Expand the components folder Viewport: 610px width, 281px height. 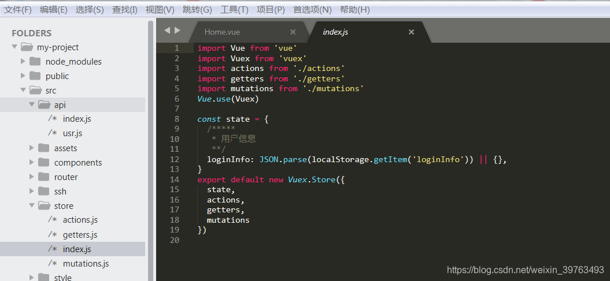[32, 162]
